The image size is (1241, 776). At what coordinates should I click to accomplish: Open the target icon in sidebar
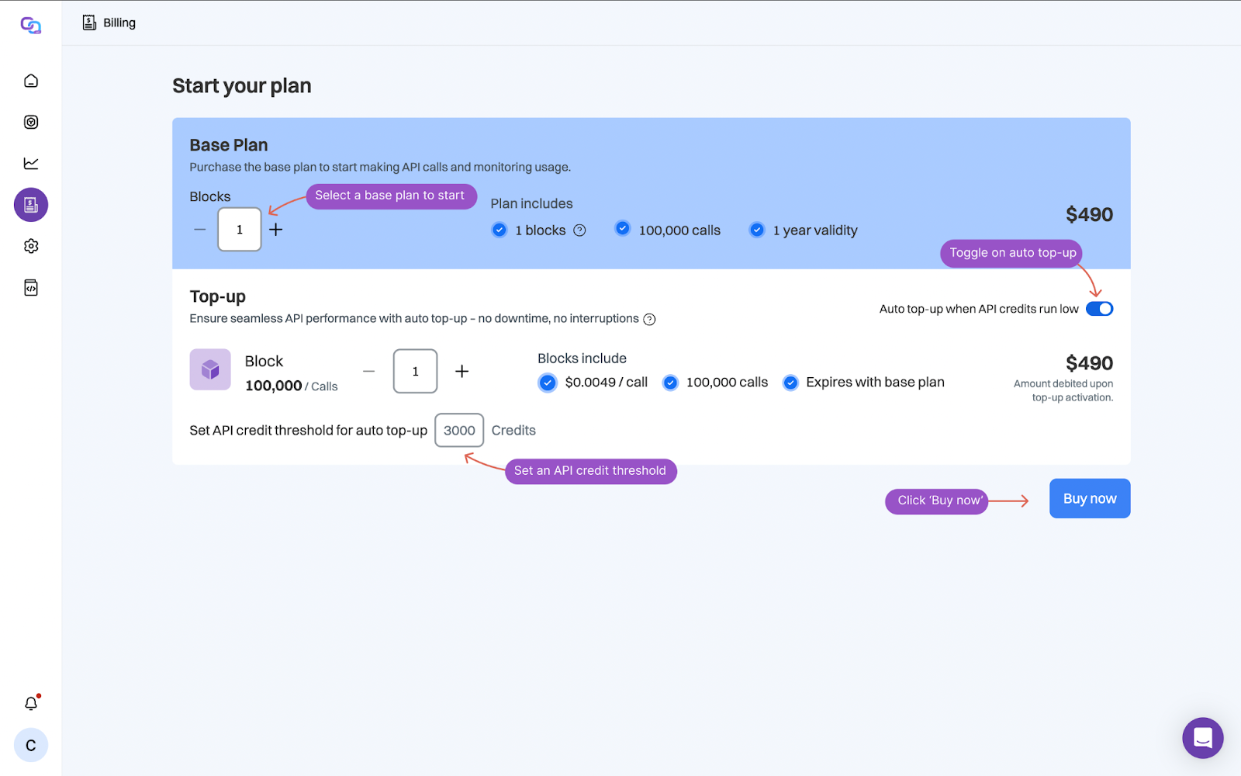click(31, 122)
